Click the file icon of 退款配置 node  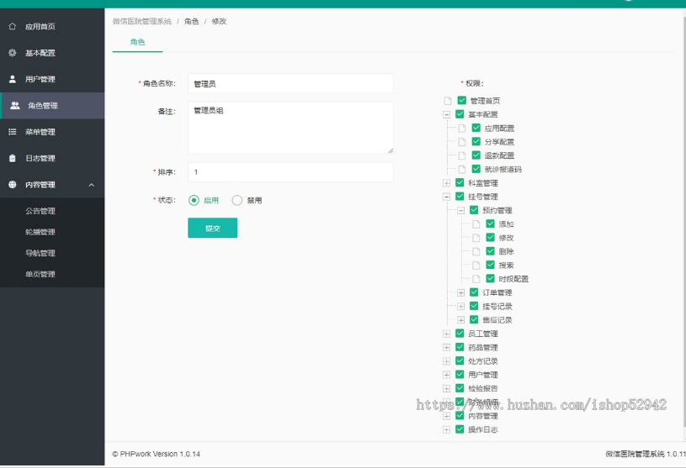click(x=461, y=155)
